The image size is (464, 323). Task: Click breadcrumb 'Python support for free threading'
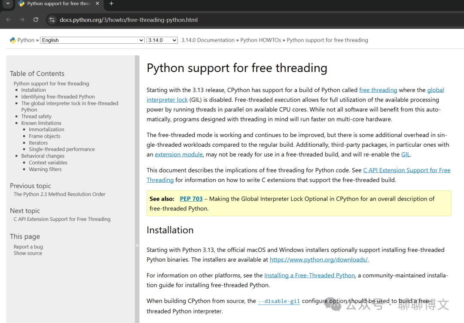(327, 40)
